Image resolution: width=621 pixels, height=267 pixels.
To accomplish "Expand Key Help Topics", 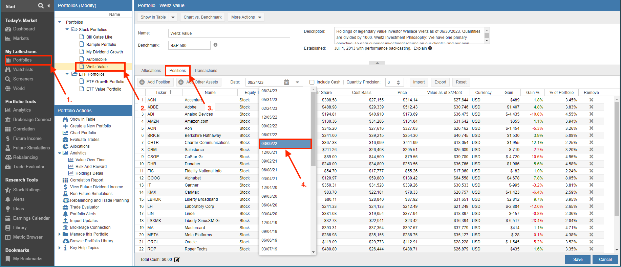I will click(x=60, y=248).
